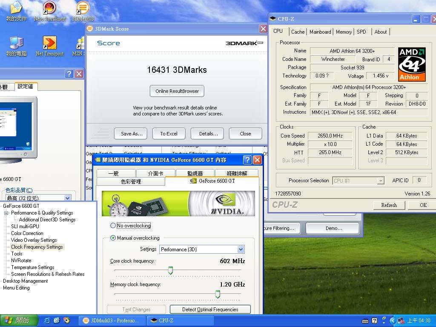Click the help button on Display Properties window

coord(69,74)
